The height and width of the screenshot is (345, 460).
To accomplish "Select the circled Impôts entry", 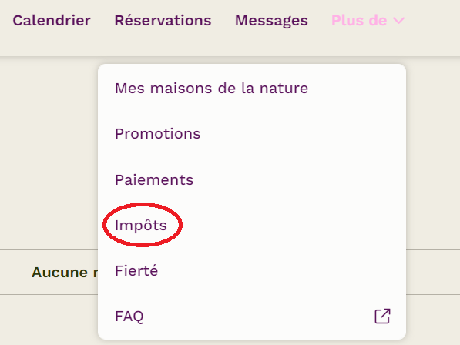I will click(x=141, y=226).
